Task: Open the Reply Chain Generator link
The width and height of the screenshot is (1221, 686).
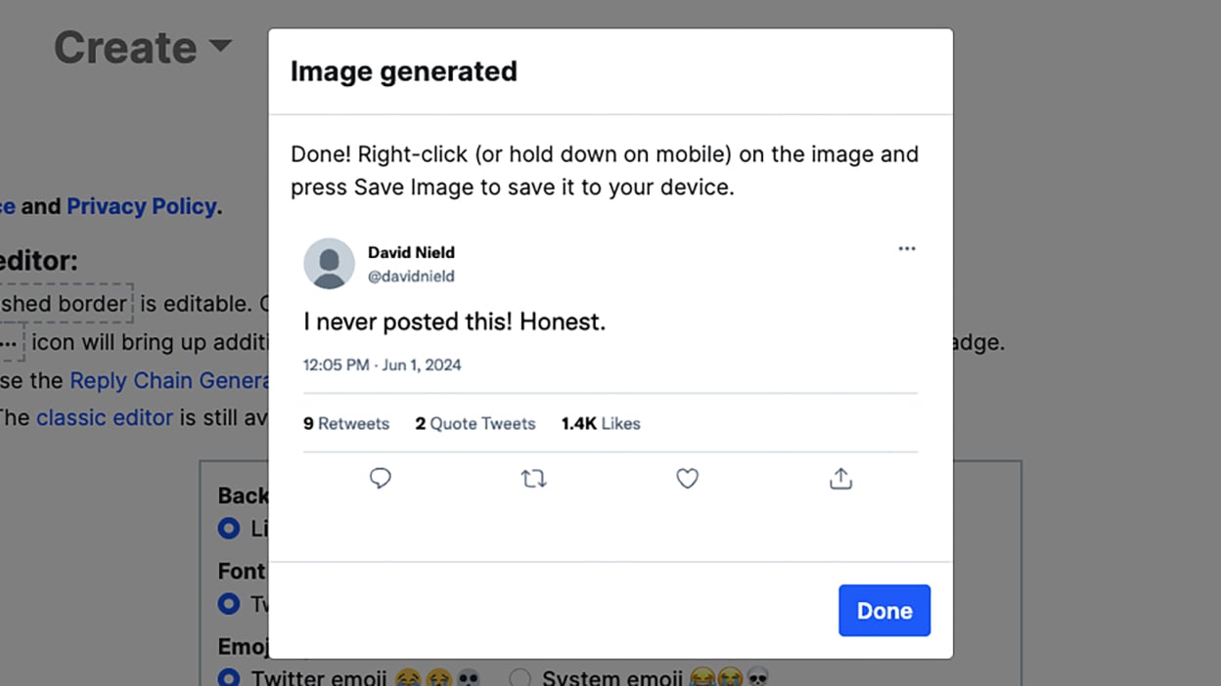Action: pos(168,380)
